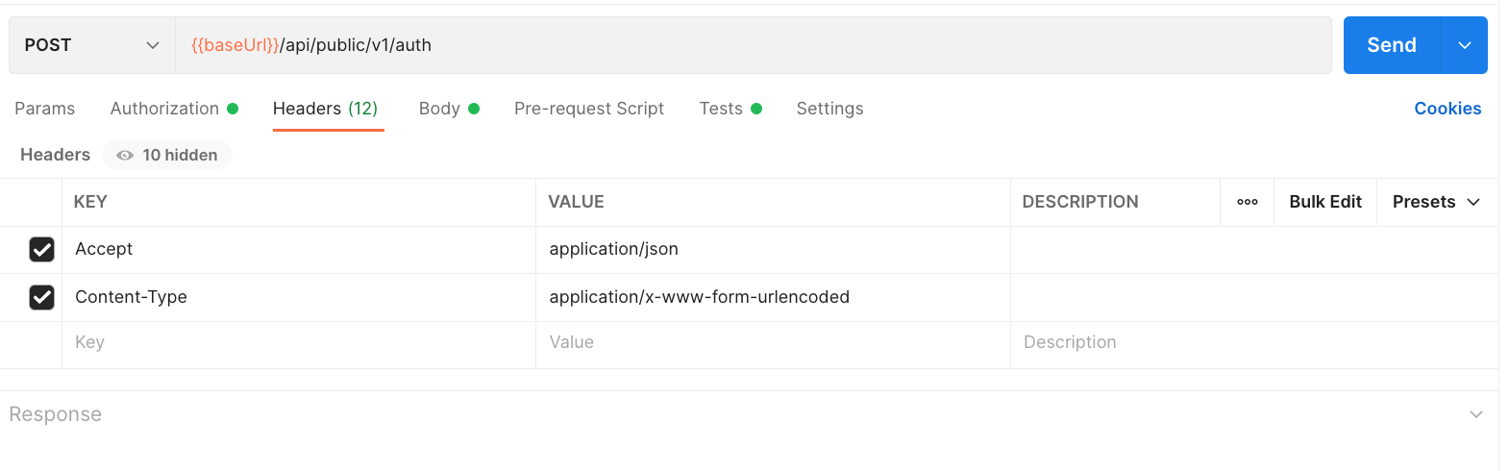Open the POST method dropdown
The height and width of the screenshot is (471, 1509).
coord(92,45)
